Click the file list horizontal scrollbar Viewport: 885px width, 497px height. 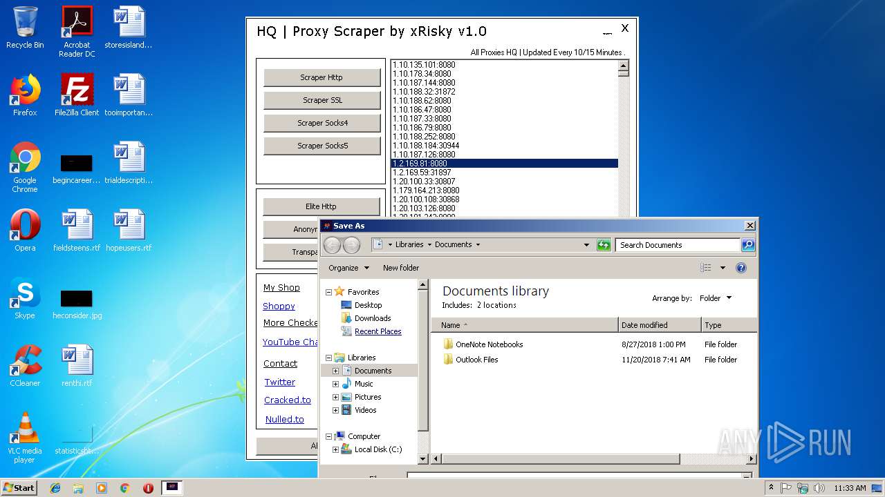(x=560, y=459)
